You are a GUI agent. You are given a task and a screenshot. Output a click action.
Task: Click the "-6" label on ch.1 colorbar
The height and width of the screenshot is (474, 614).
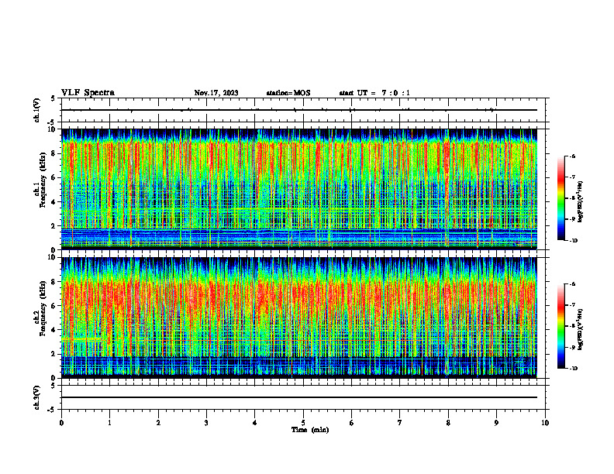click(x=573, y=156)
